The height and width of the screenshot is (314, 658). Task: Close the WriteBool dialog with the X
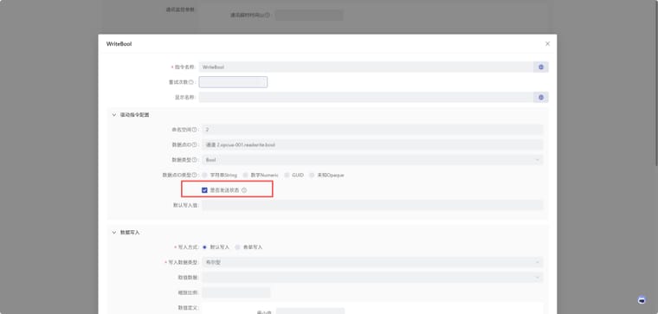point(547,43)
